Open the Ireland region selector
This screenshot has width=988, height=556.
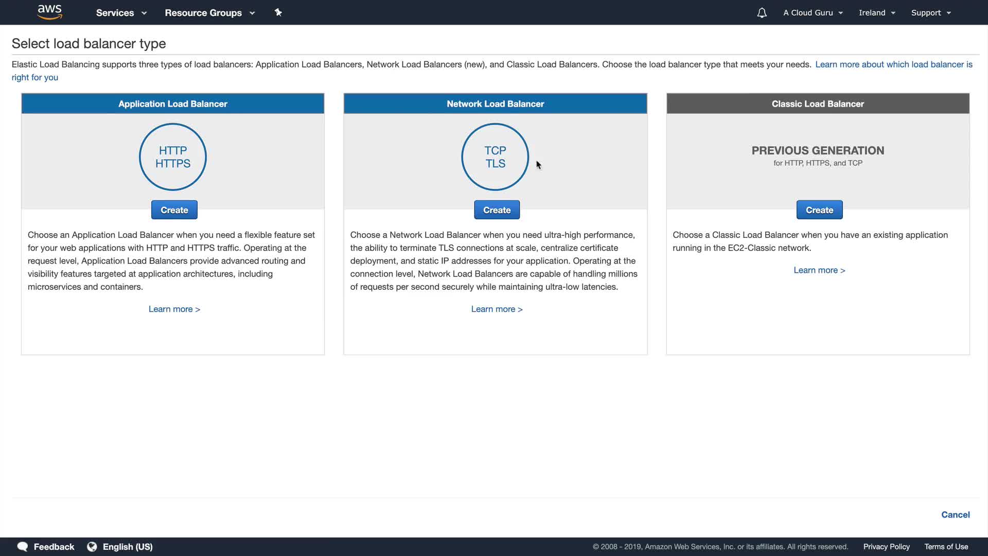(x=877, y=13)
